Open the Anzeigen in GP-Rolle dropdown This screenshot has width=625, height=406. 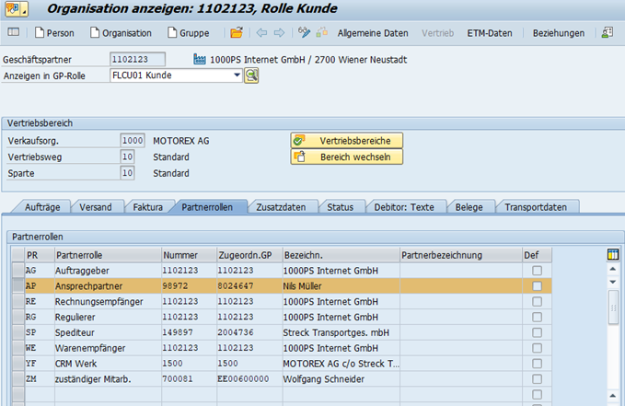pos(237,75)
